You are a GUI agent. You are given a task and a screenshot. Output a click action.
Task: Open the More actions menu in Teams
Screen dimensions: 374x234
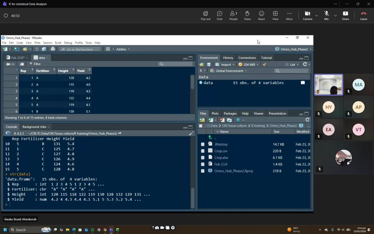pos(289,16)
